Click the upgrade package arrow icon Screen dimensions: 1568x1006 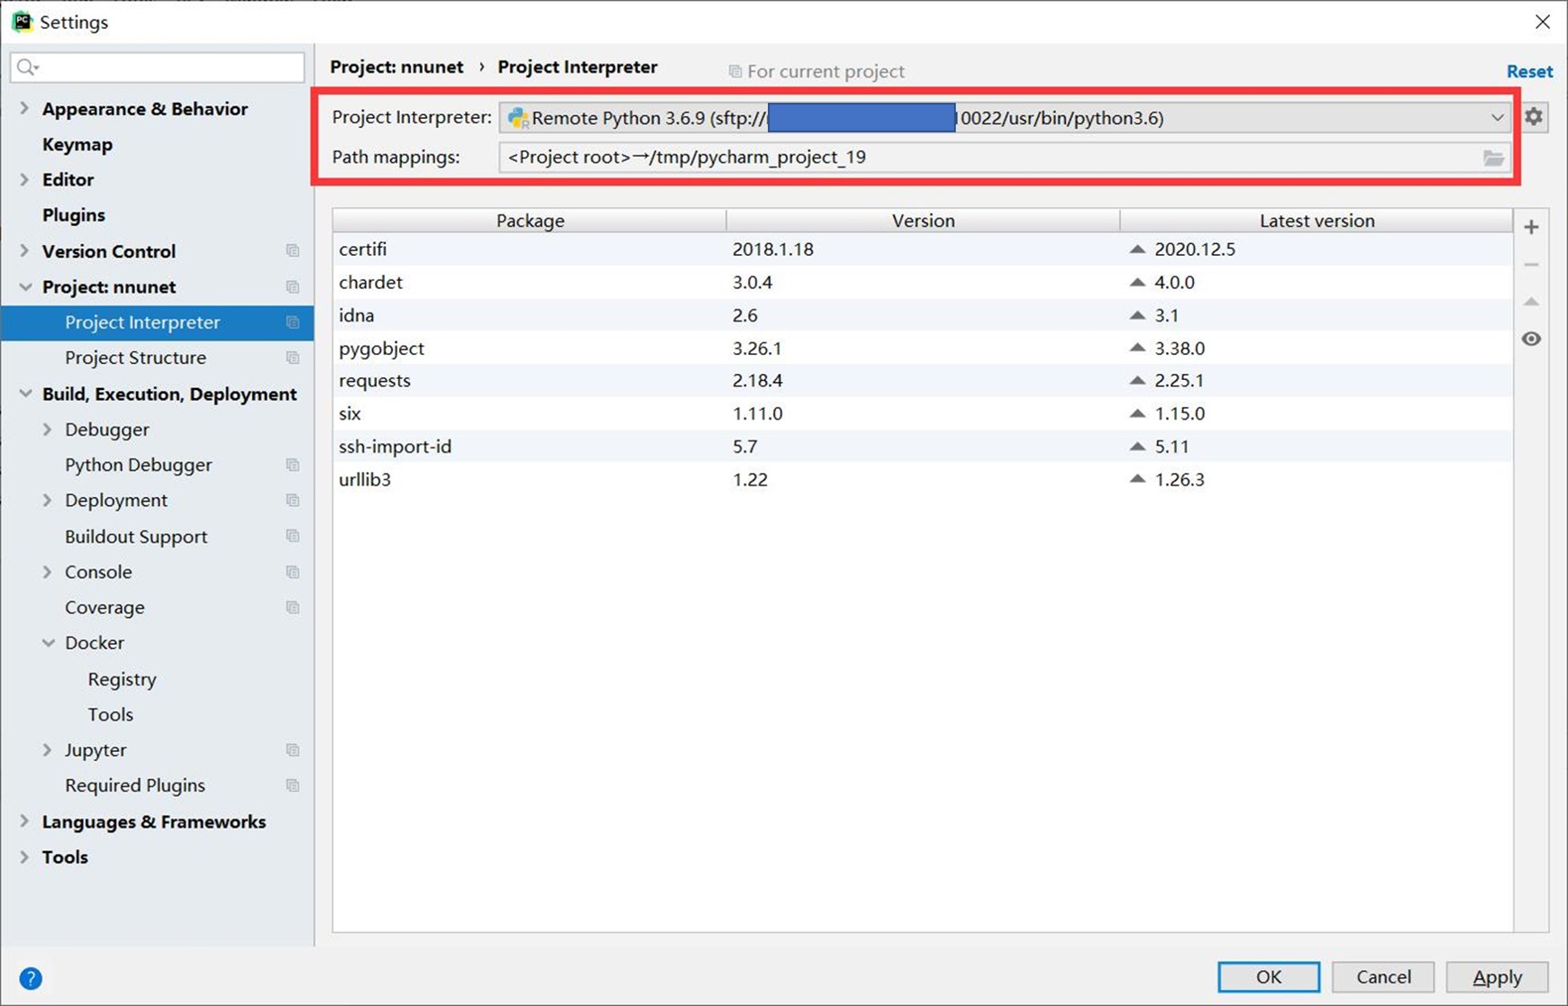1531,302
